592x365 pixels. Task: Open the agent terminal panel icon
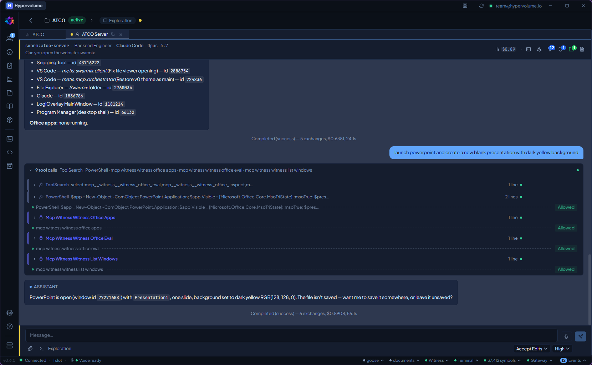tap(529, 49)
